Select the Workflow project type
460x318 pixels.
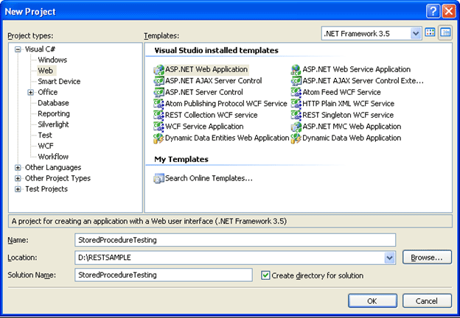(x=53, y=157)
